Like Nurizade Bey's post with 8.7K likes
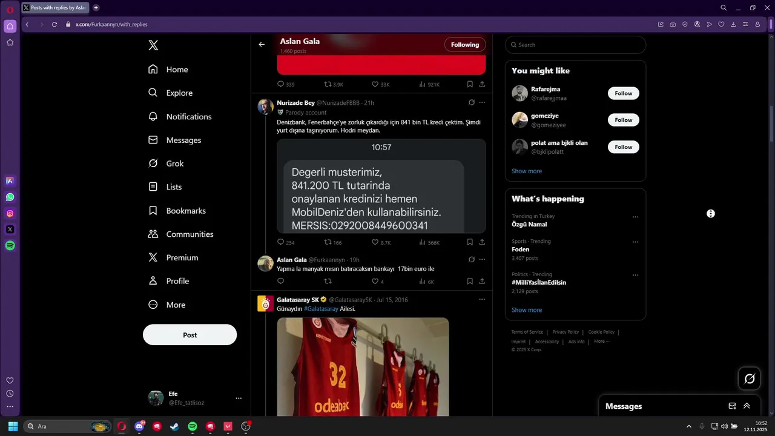This screenshot has width=775, height=436. coord(381,242)
